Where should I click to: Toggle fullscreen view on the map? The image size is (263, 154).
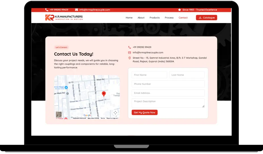pyautogui.click(x=115, y=113)
